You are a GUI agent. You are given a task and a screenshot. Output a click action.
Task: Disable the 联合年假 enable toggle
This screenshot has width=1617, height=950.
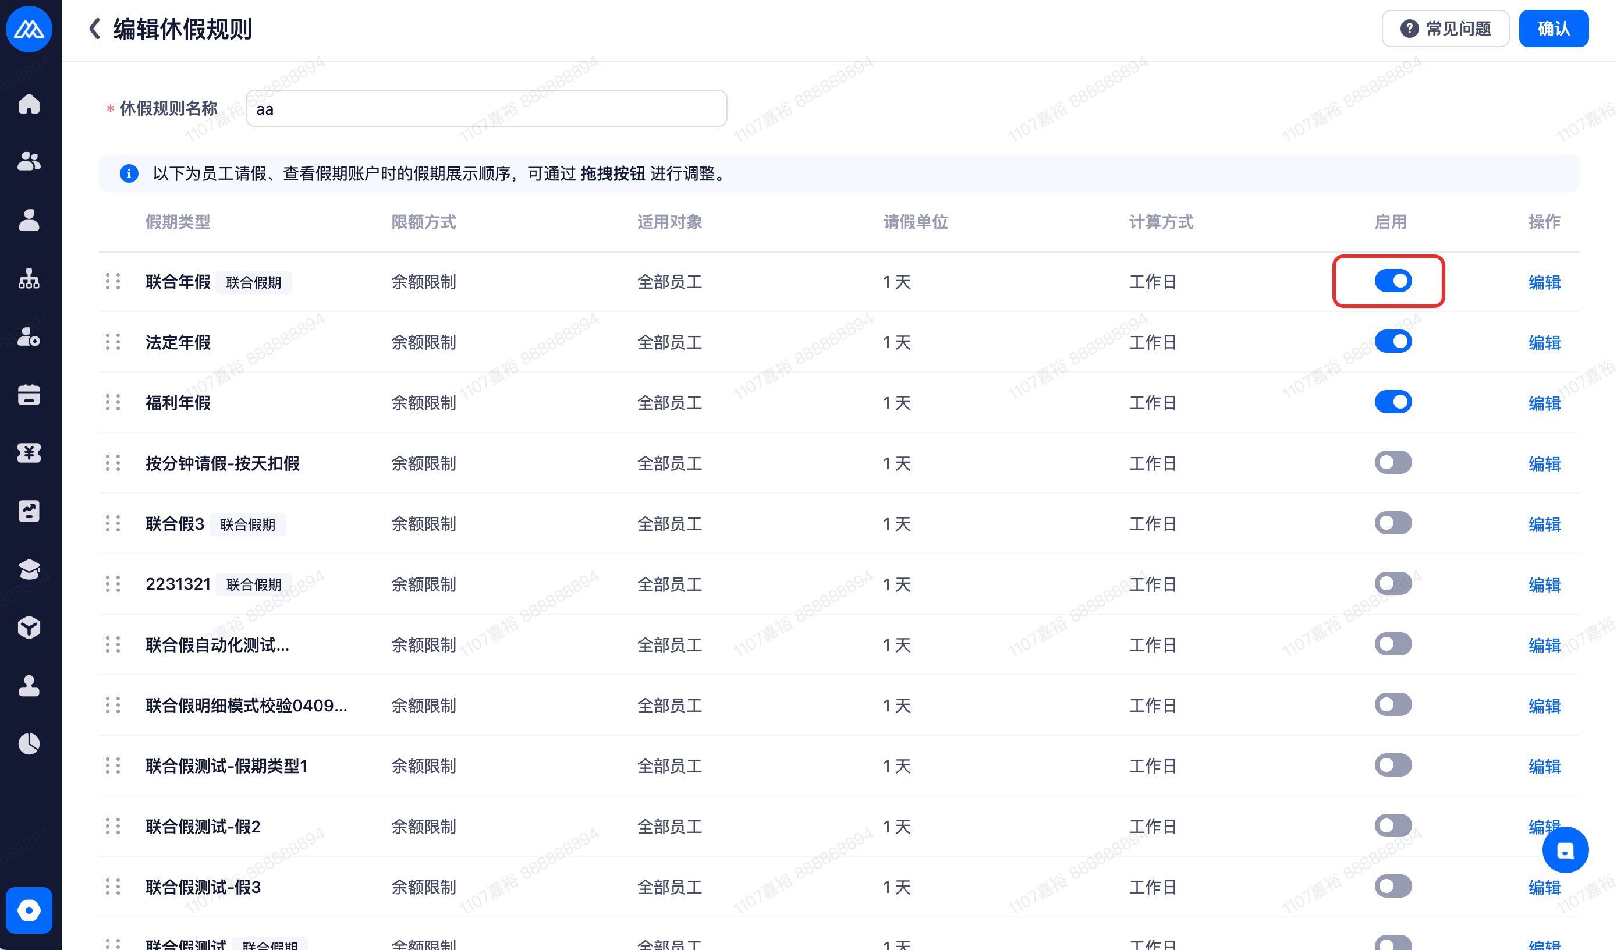(x=1392, y=281)
